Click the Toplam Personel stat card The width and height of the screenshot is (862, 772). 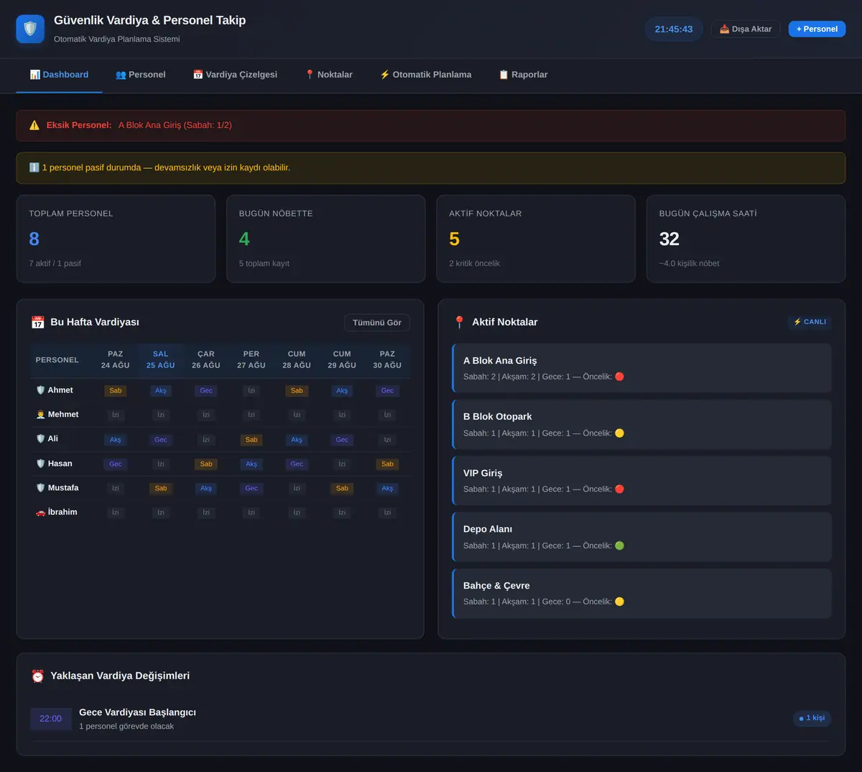[116, 239]
